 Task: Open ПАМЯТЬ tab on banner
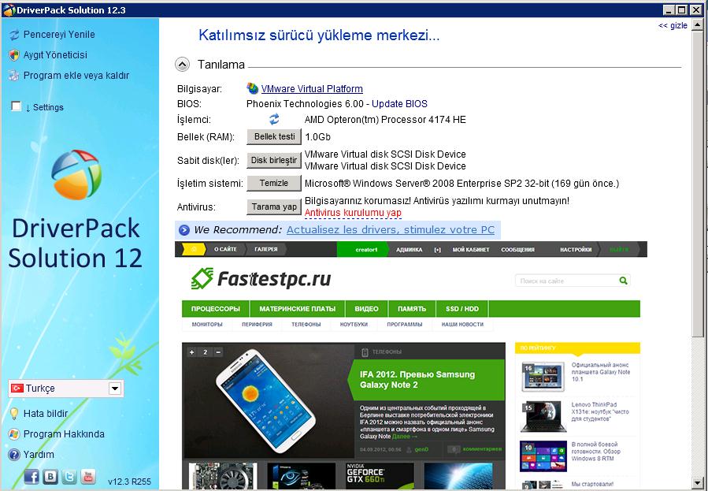point(412,309)
